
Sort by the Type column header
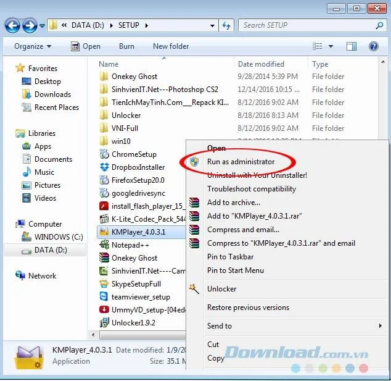(x=320, y=64)
